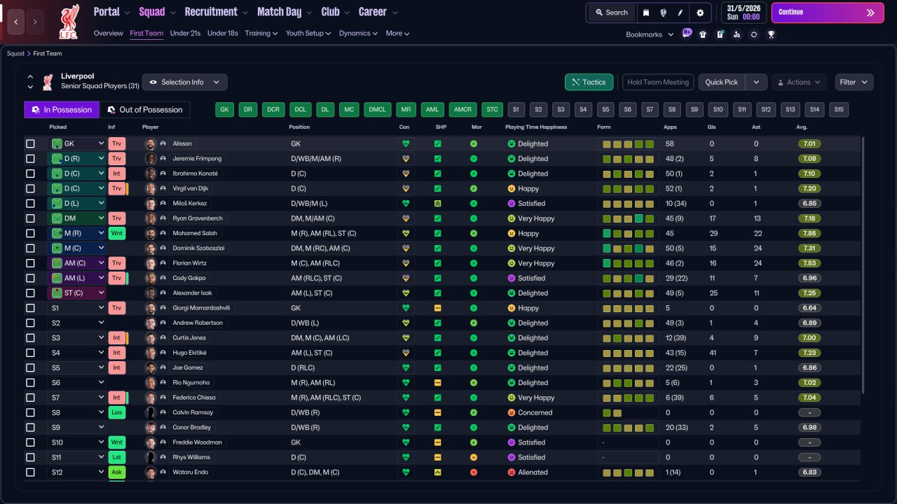Viewport: 897px width, 504px height.
Task: Open the S1 picked dropdown for Mamardashvili
Action: (77, 308)
